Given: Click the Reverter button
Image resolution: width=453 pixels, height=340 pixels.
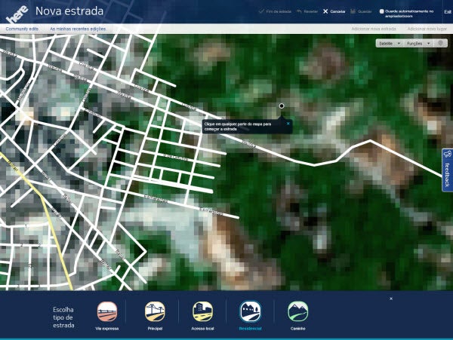Looking at the screenshot, I should 304,12.
